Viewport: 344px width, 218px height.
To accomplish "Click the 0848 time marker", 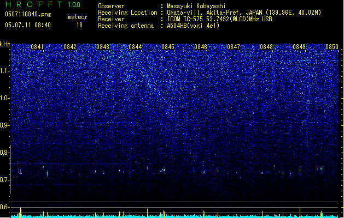I will [266, 47].
